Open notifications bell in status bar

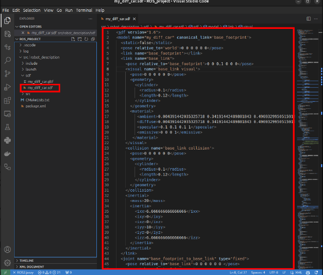[x=317, y=273]
